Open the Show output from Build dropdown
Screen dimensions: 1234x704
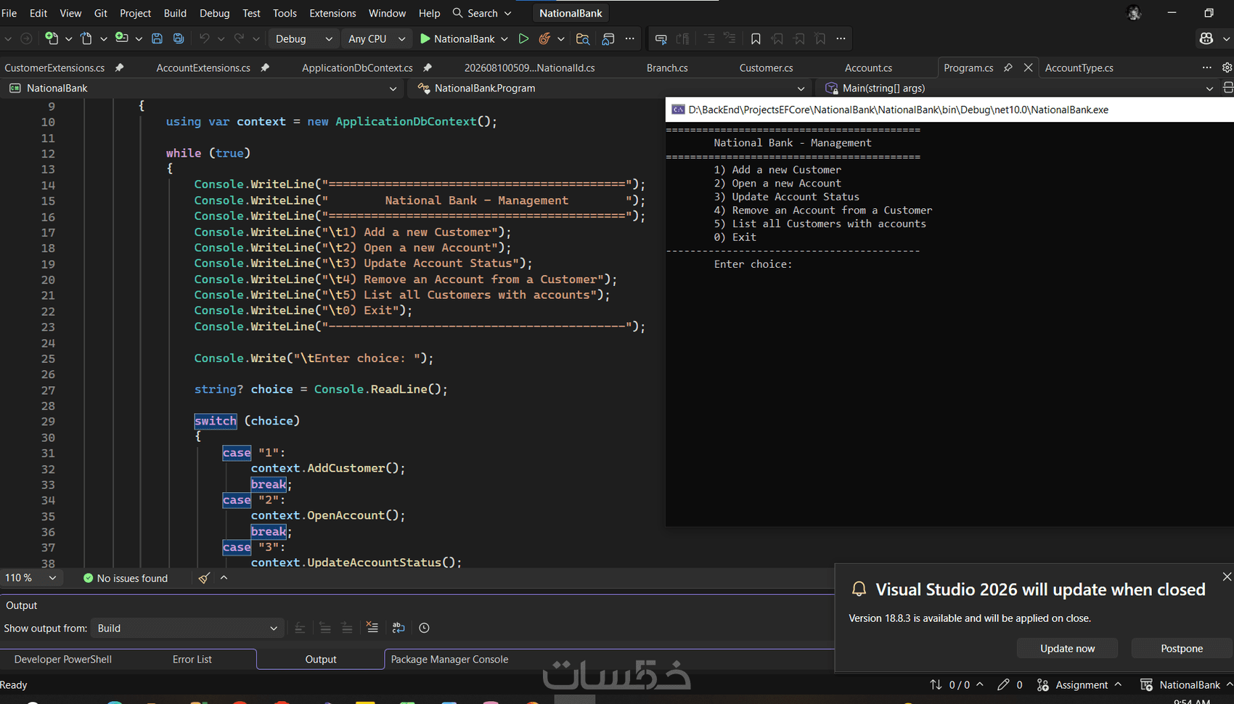[x=187, y=628]
